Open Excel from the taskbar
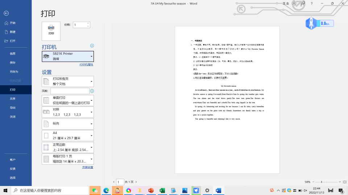Image resolution: width=348 pixels, height=195 pixels. pos(162,190)
